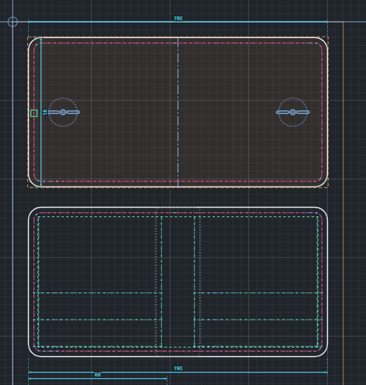Click the green square handle beside upper panel

tap(33, 114)
